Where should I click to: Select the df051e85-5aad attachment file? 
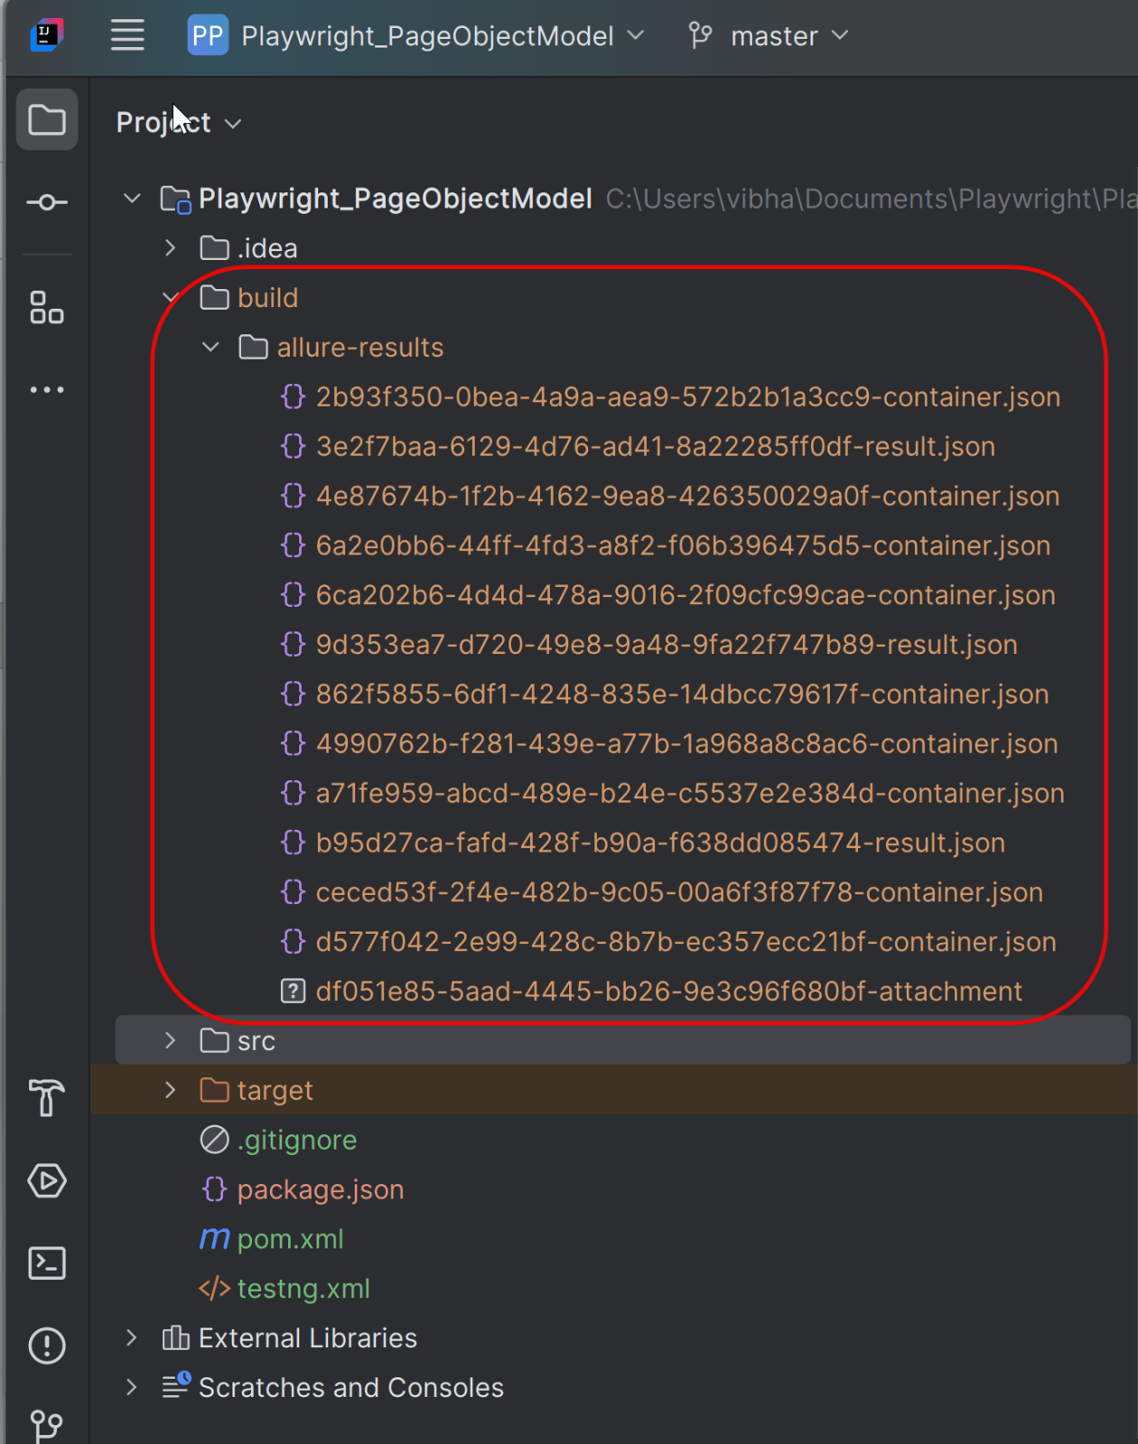[652, 992]
